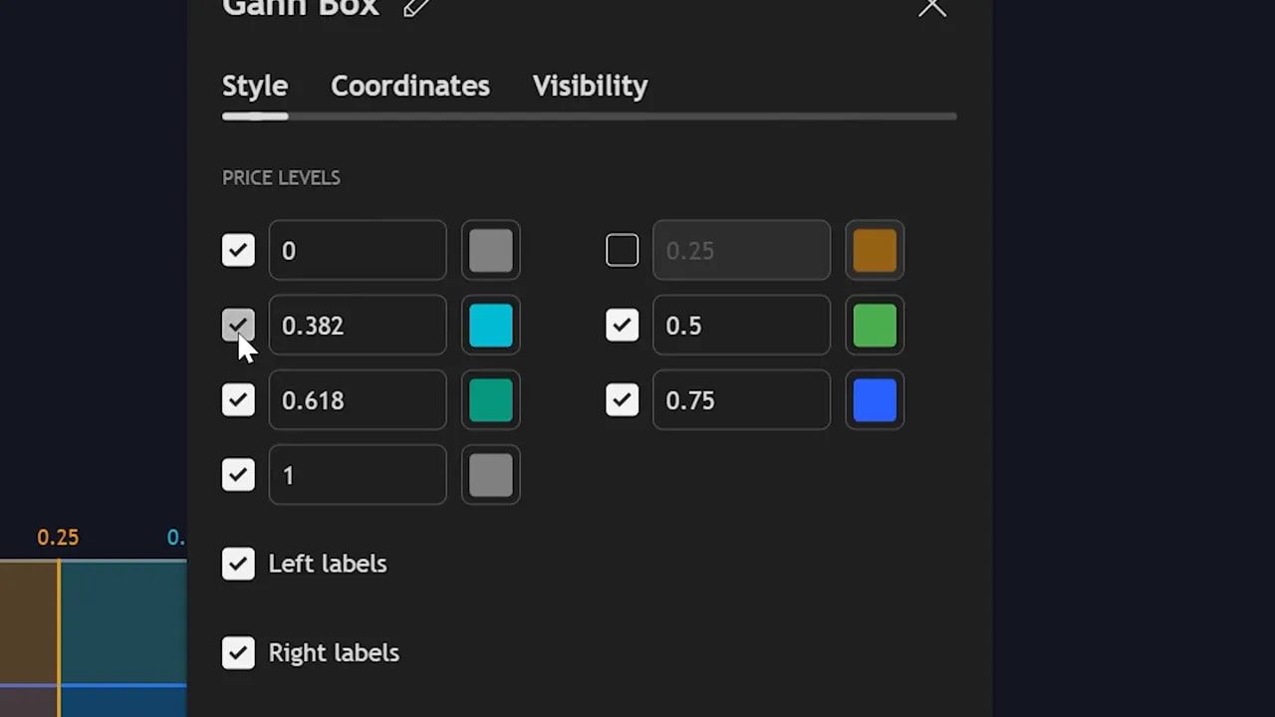
Task: Open the orange color swatch for 0.25
Action: point(875,250)
